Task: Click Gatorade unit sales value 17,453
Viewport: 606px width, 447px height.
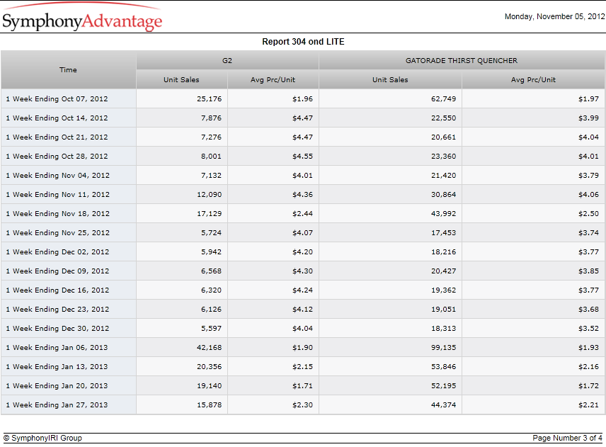Action: (443, 233)
